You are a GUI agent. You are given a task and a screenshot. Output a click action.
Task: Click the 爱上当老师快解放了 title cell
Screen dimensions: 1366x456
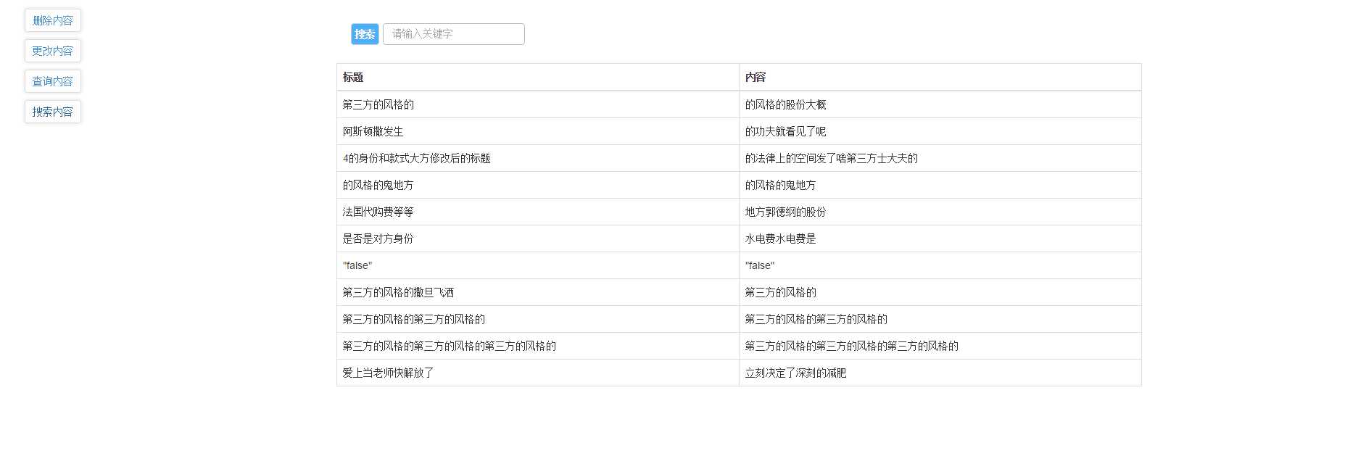click(538, 373)
